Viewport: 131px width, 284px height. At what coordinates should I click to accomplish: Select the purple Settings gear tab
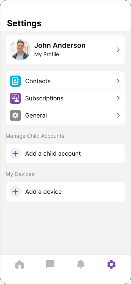coord(111,264)
